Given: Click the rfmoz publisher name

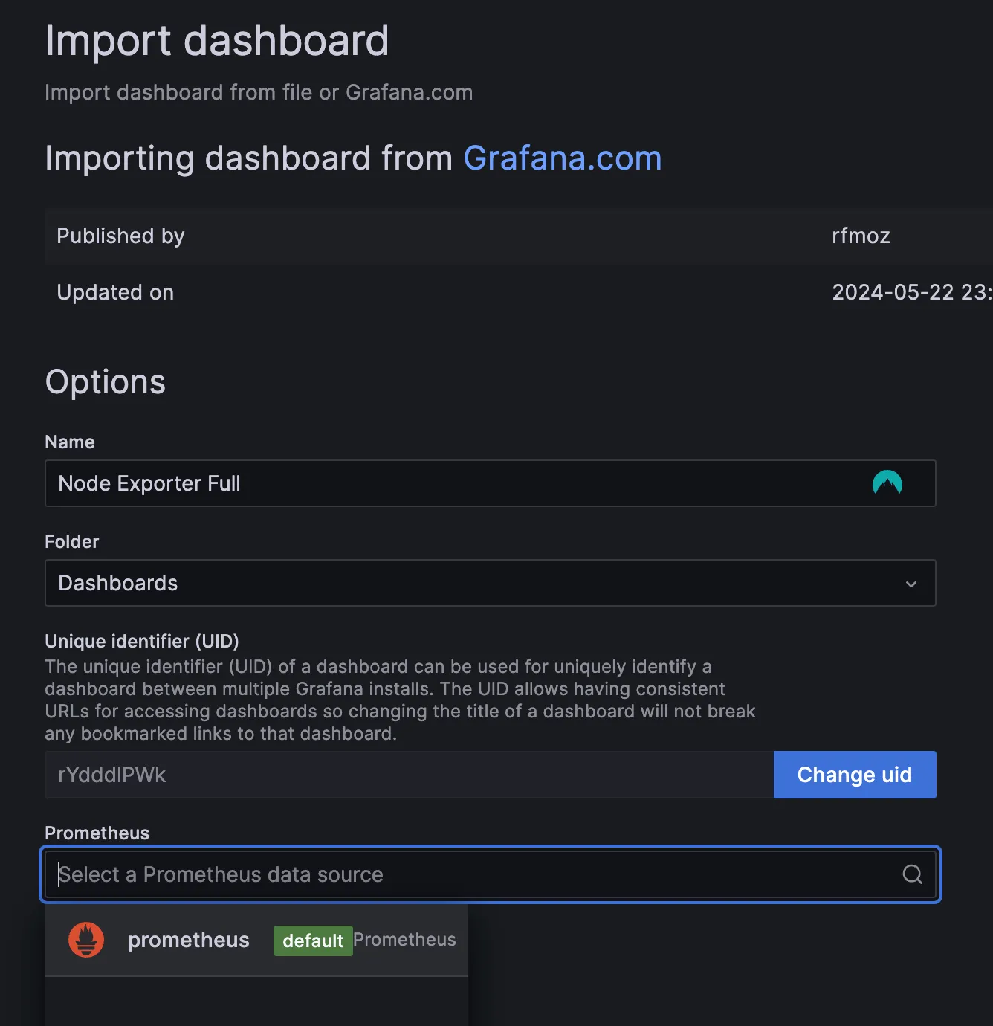Looking at the screenshot, I should 861,236.
